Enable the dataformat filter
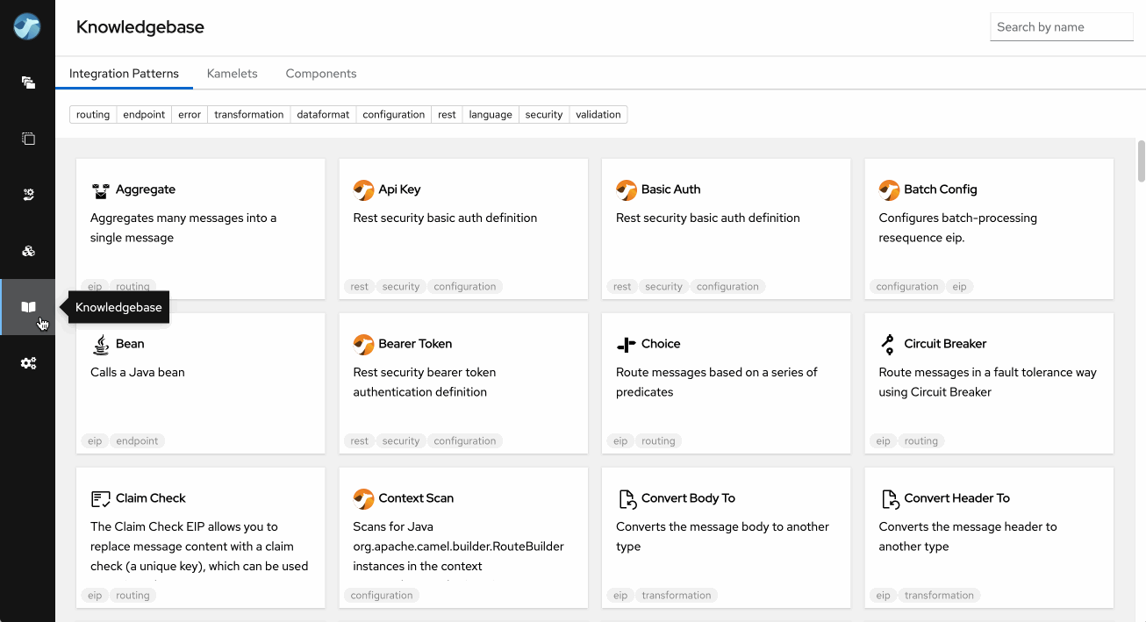Screen dimensions: 1146x622 coord(324,114)
